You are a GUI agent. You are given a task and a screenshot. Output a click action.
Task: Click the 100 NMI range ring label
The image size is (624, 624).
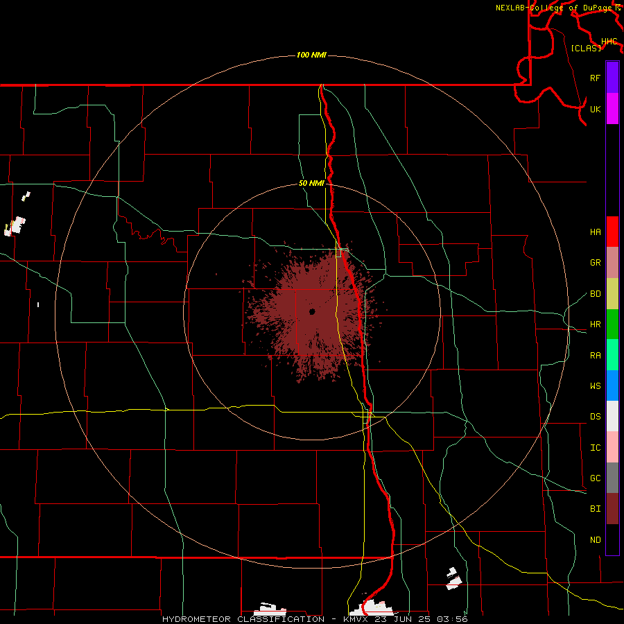(x=311, y=55)
